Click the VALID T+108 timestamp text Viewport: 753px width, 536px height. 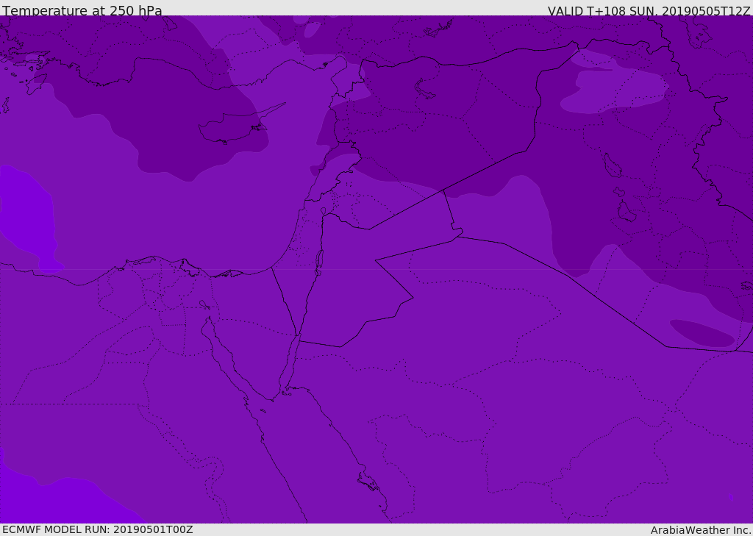pyautogui.click(x=649, y=11)
